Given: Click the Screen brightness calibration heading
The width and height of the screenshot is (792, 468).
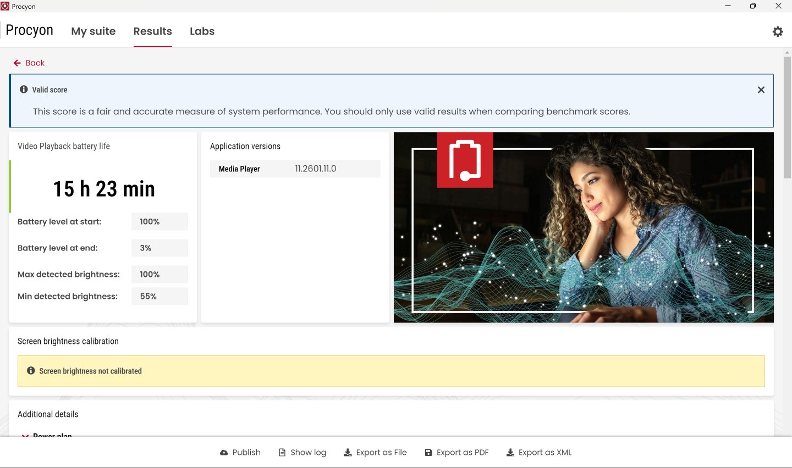Looking at the screenshot, I should 68,341.
